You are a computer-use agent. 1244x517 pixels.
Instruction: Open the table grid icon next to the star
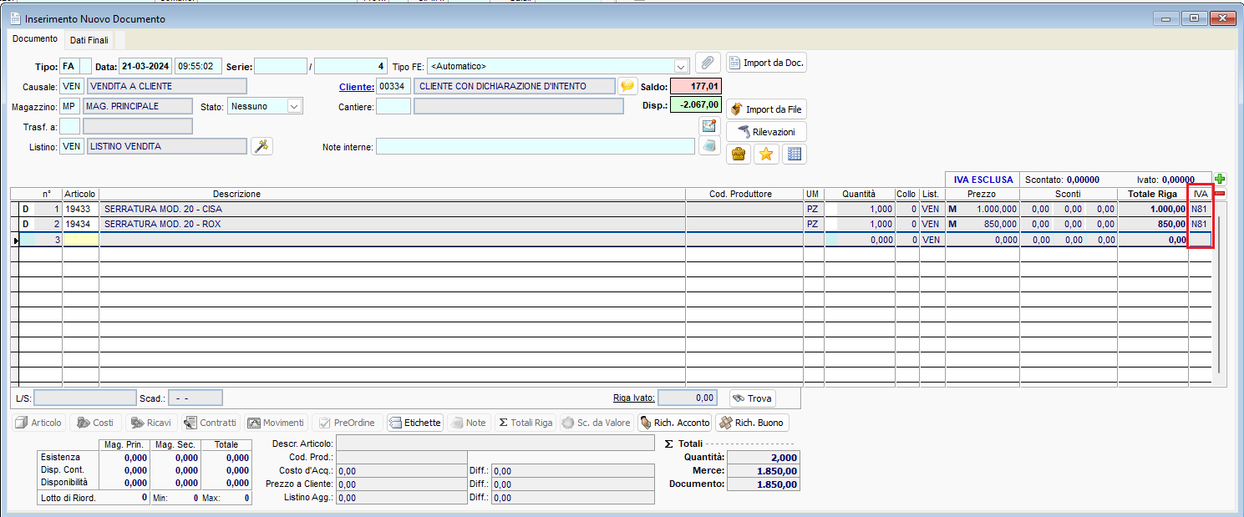click(x=793, y=154)
